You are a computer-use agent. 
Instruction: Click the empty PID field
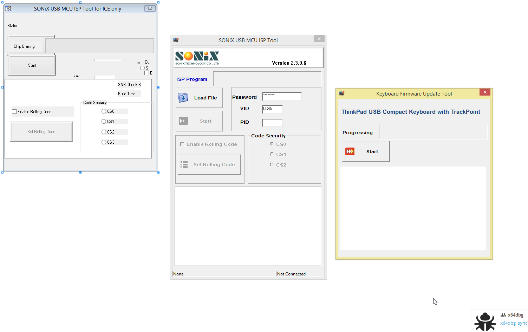click(272, 123)
